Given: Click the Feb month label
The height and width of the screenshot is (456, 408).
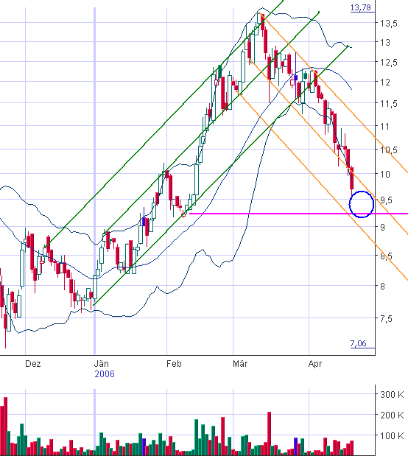Looking at the screenshot, I should pyautogui.click(x=174, y=364).
